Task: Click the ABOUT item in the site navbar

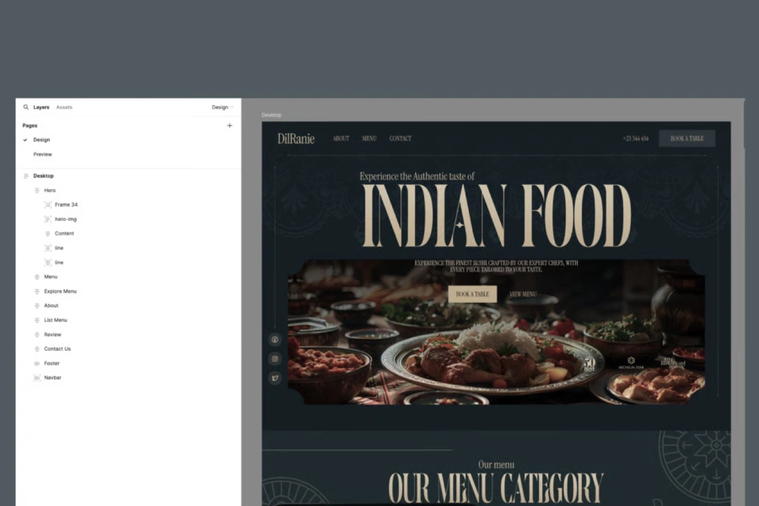Action: tap(341, 138)
